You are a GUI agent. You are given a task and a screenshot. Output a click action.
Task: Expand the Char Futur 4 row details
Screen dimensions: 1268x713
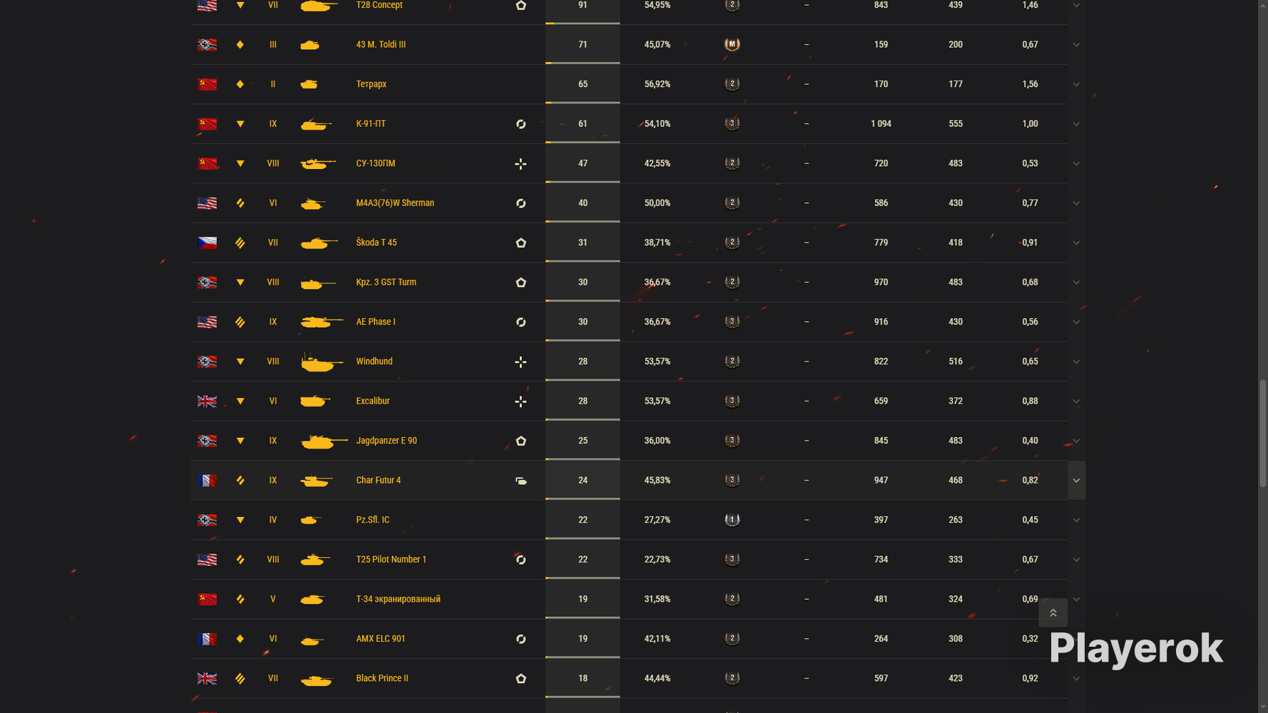1076,481
